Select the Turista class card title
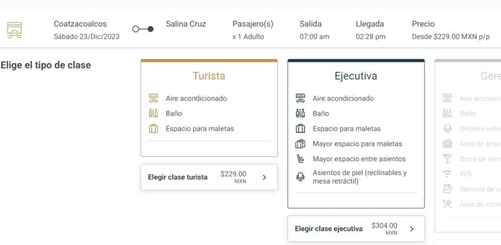501x245 pixels. 209,76
